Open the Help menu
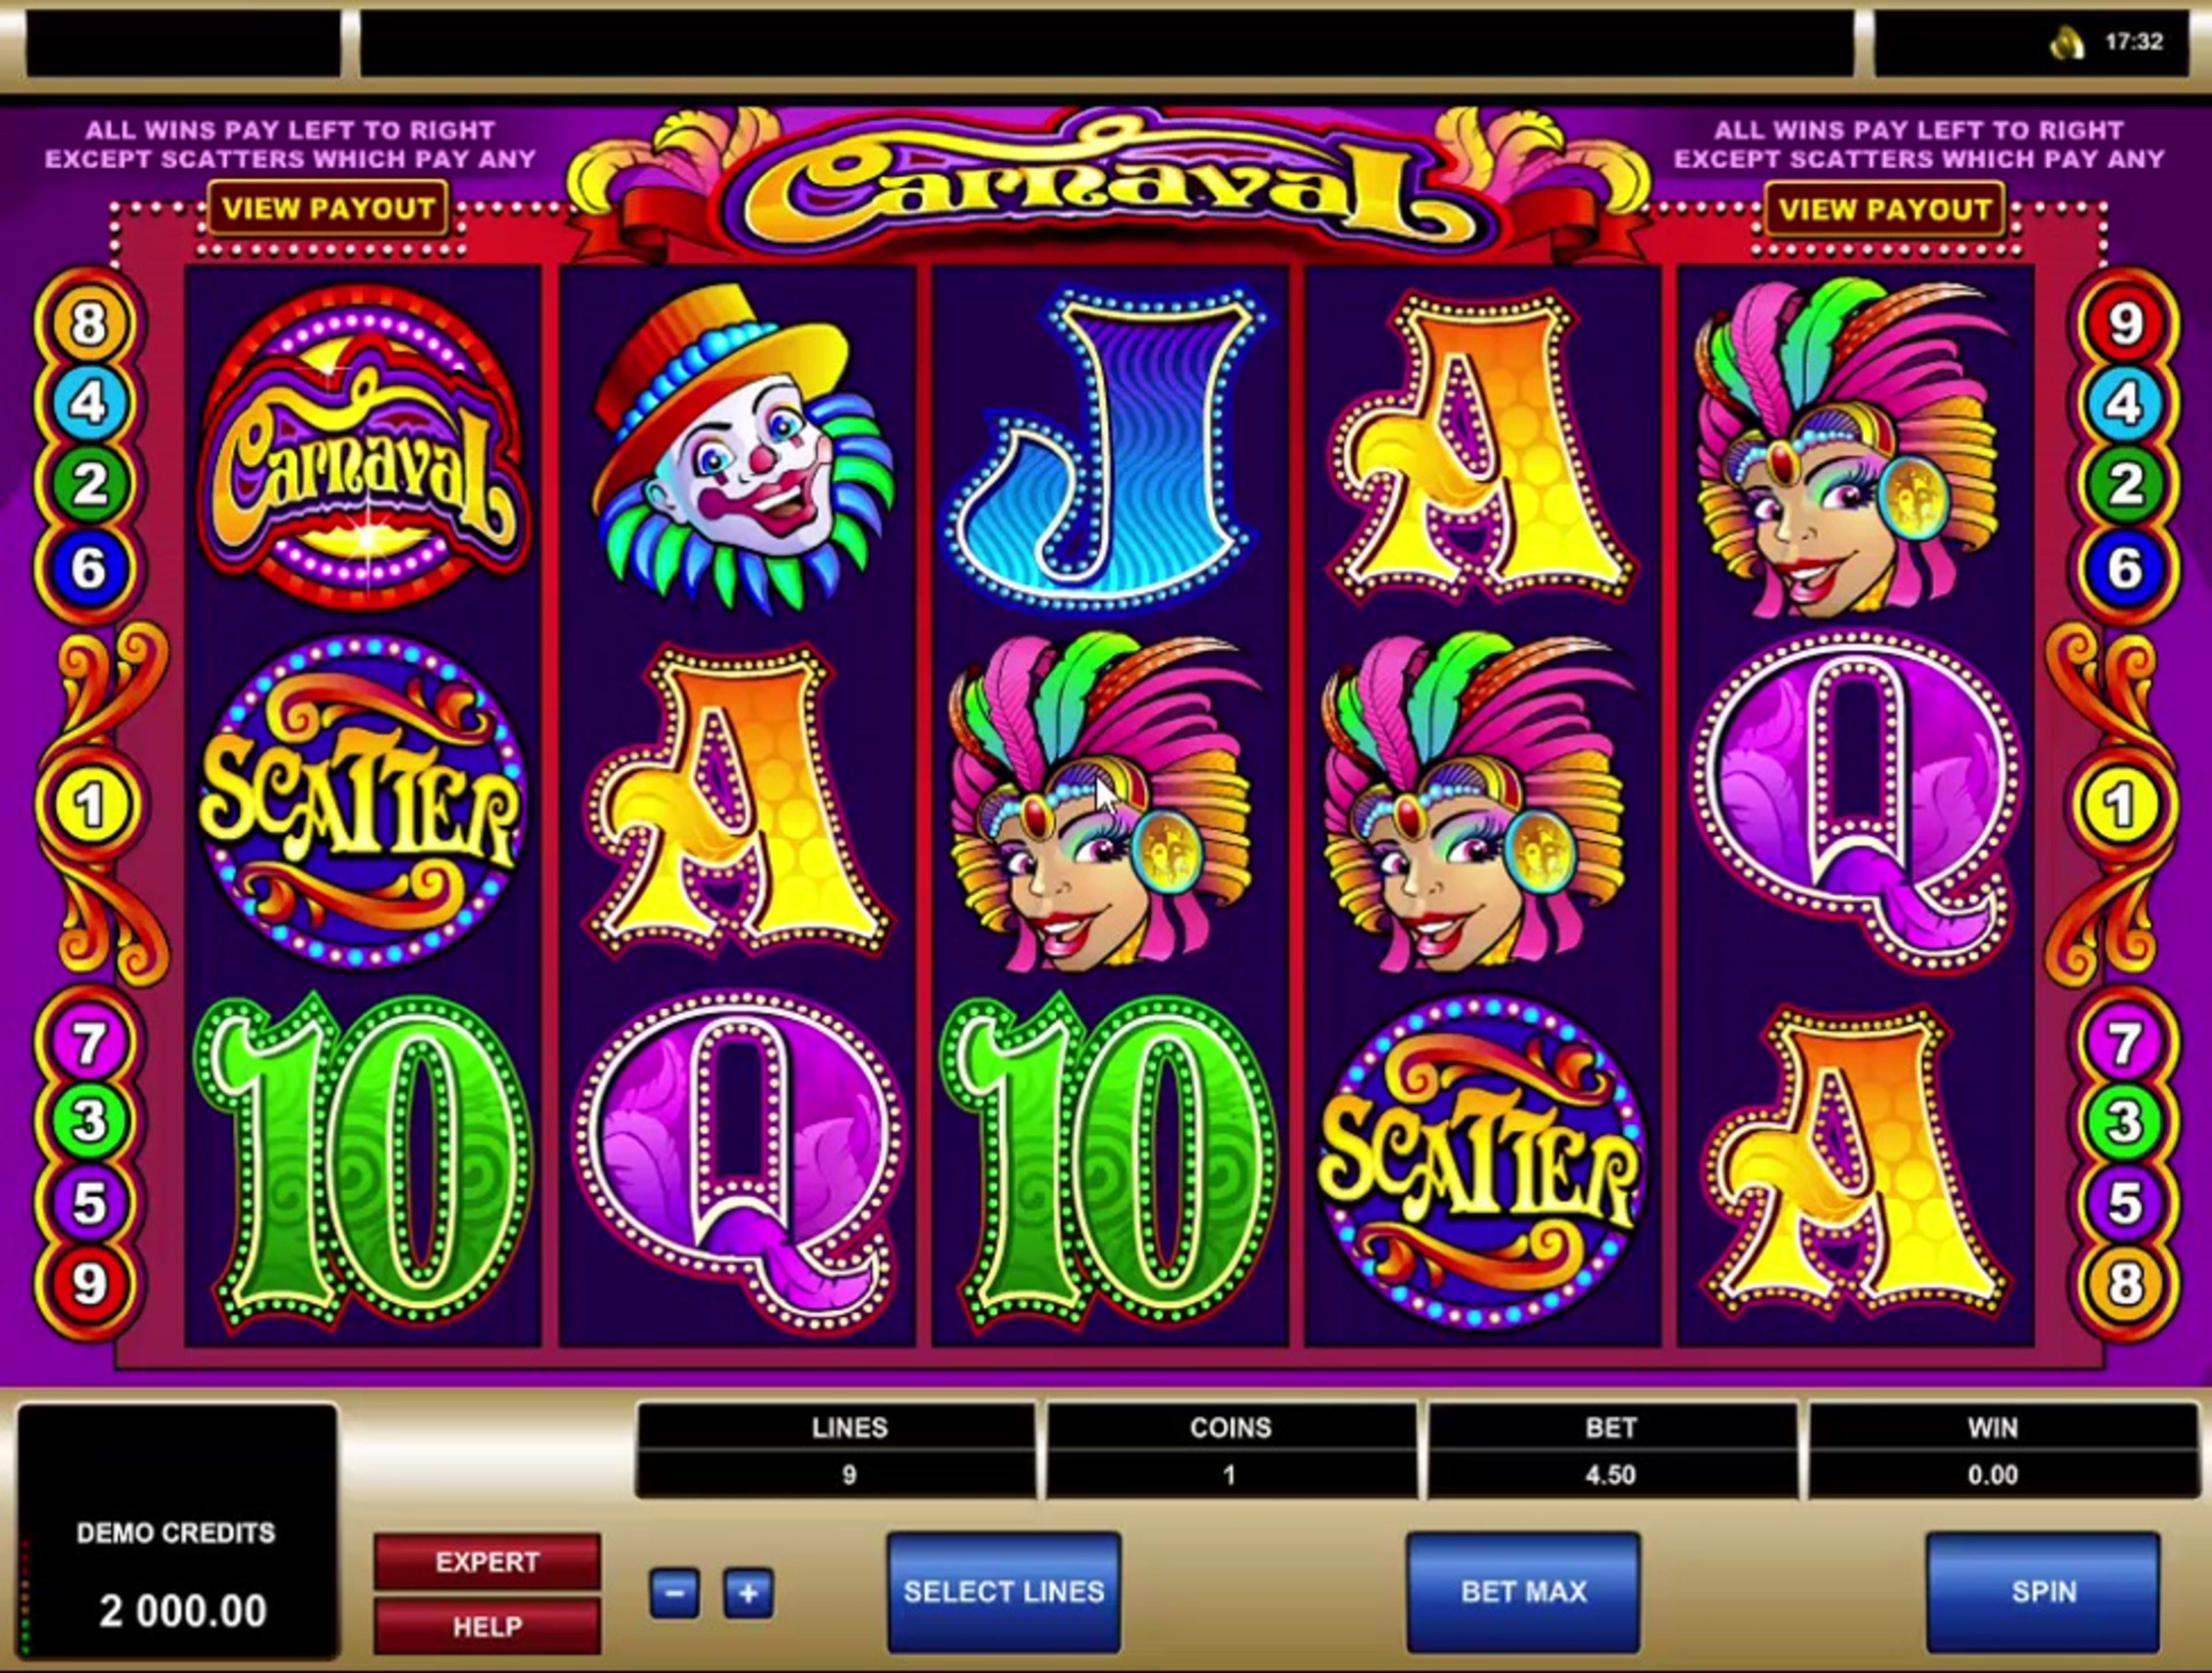 487,1627
